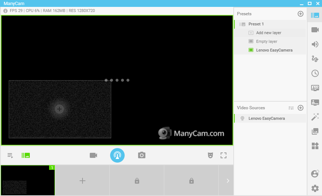Click the FPS 29 status text
322x196 pixels.
(16, 11)
